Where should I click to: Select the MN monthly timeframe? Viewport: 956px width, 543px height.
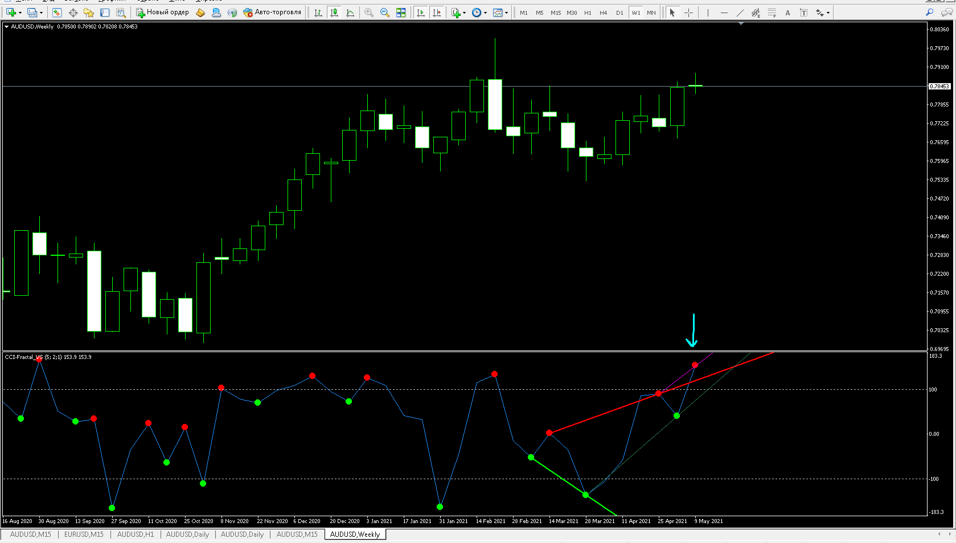(x=651, y=13)
